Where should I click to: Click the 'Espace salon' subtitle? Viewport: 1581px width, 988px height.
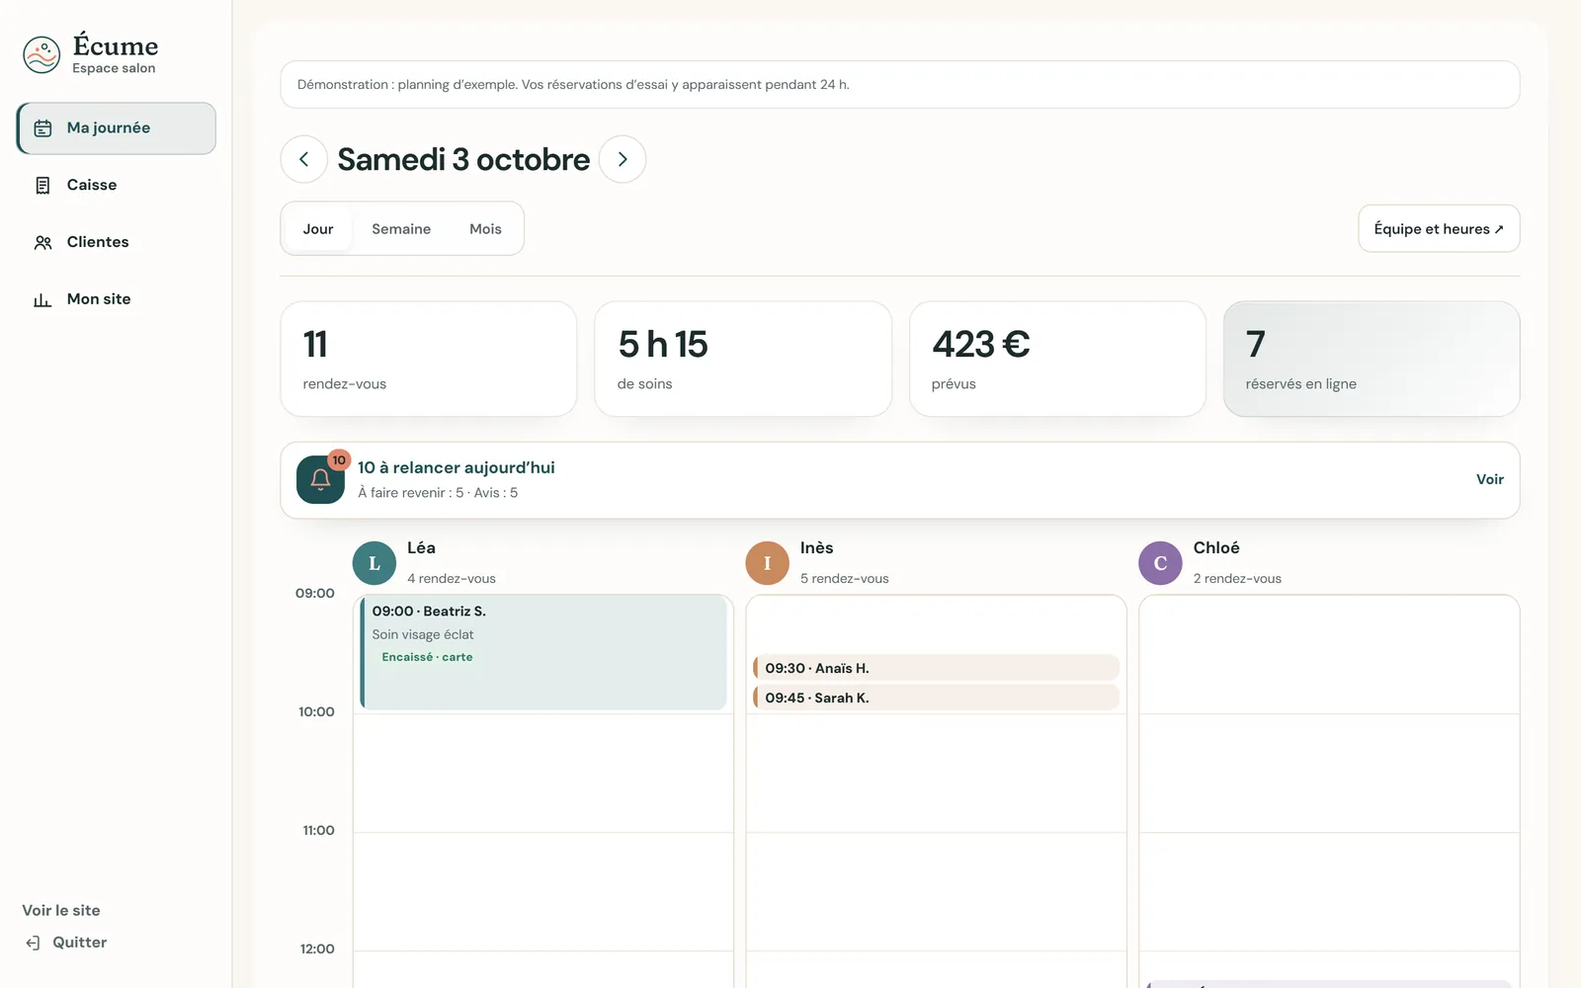[x=114, y=68]
